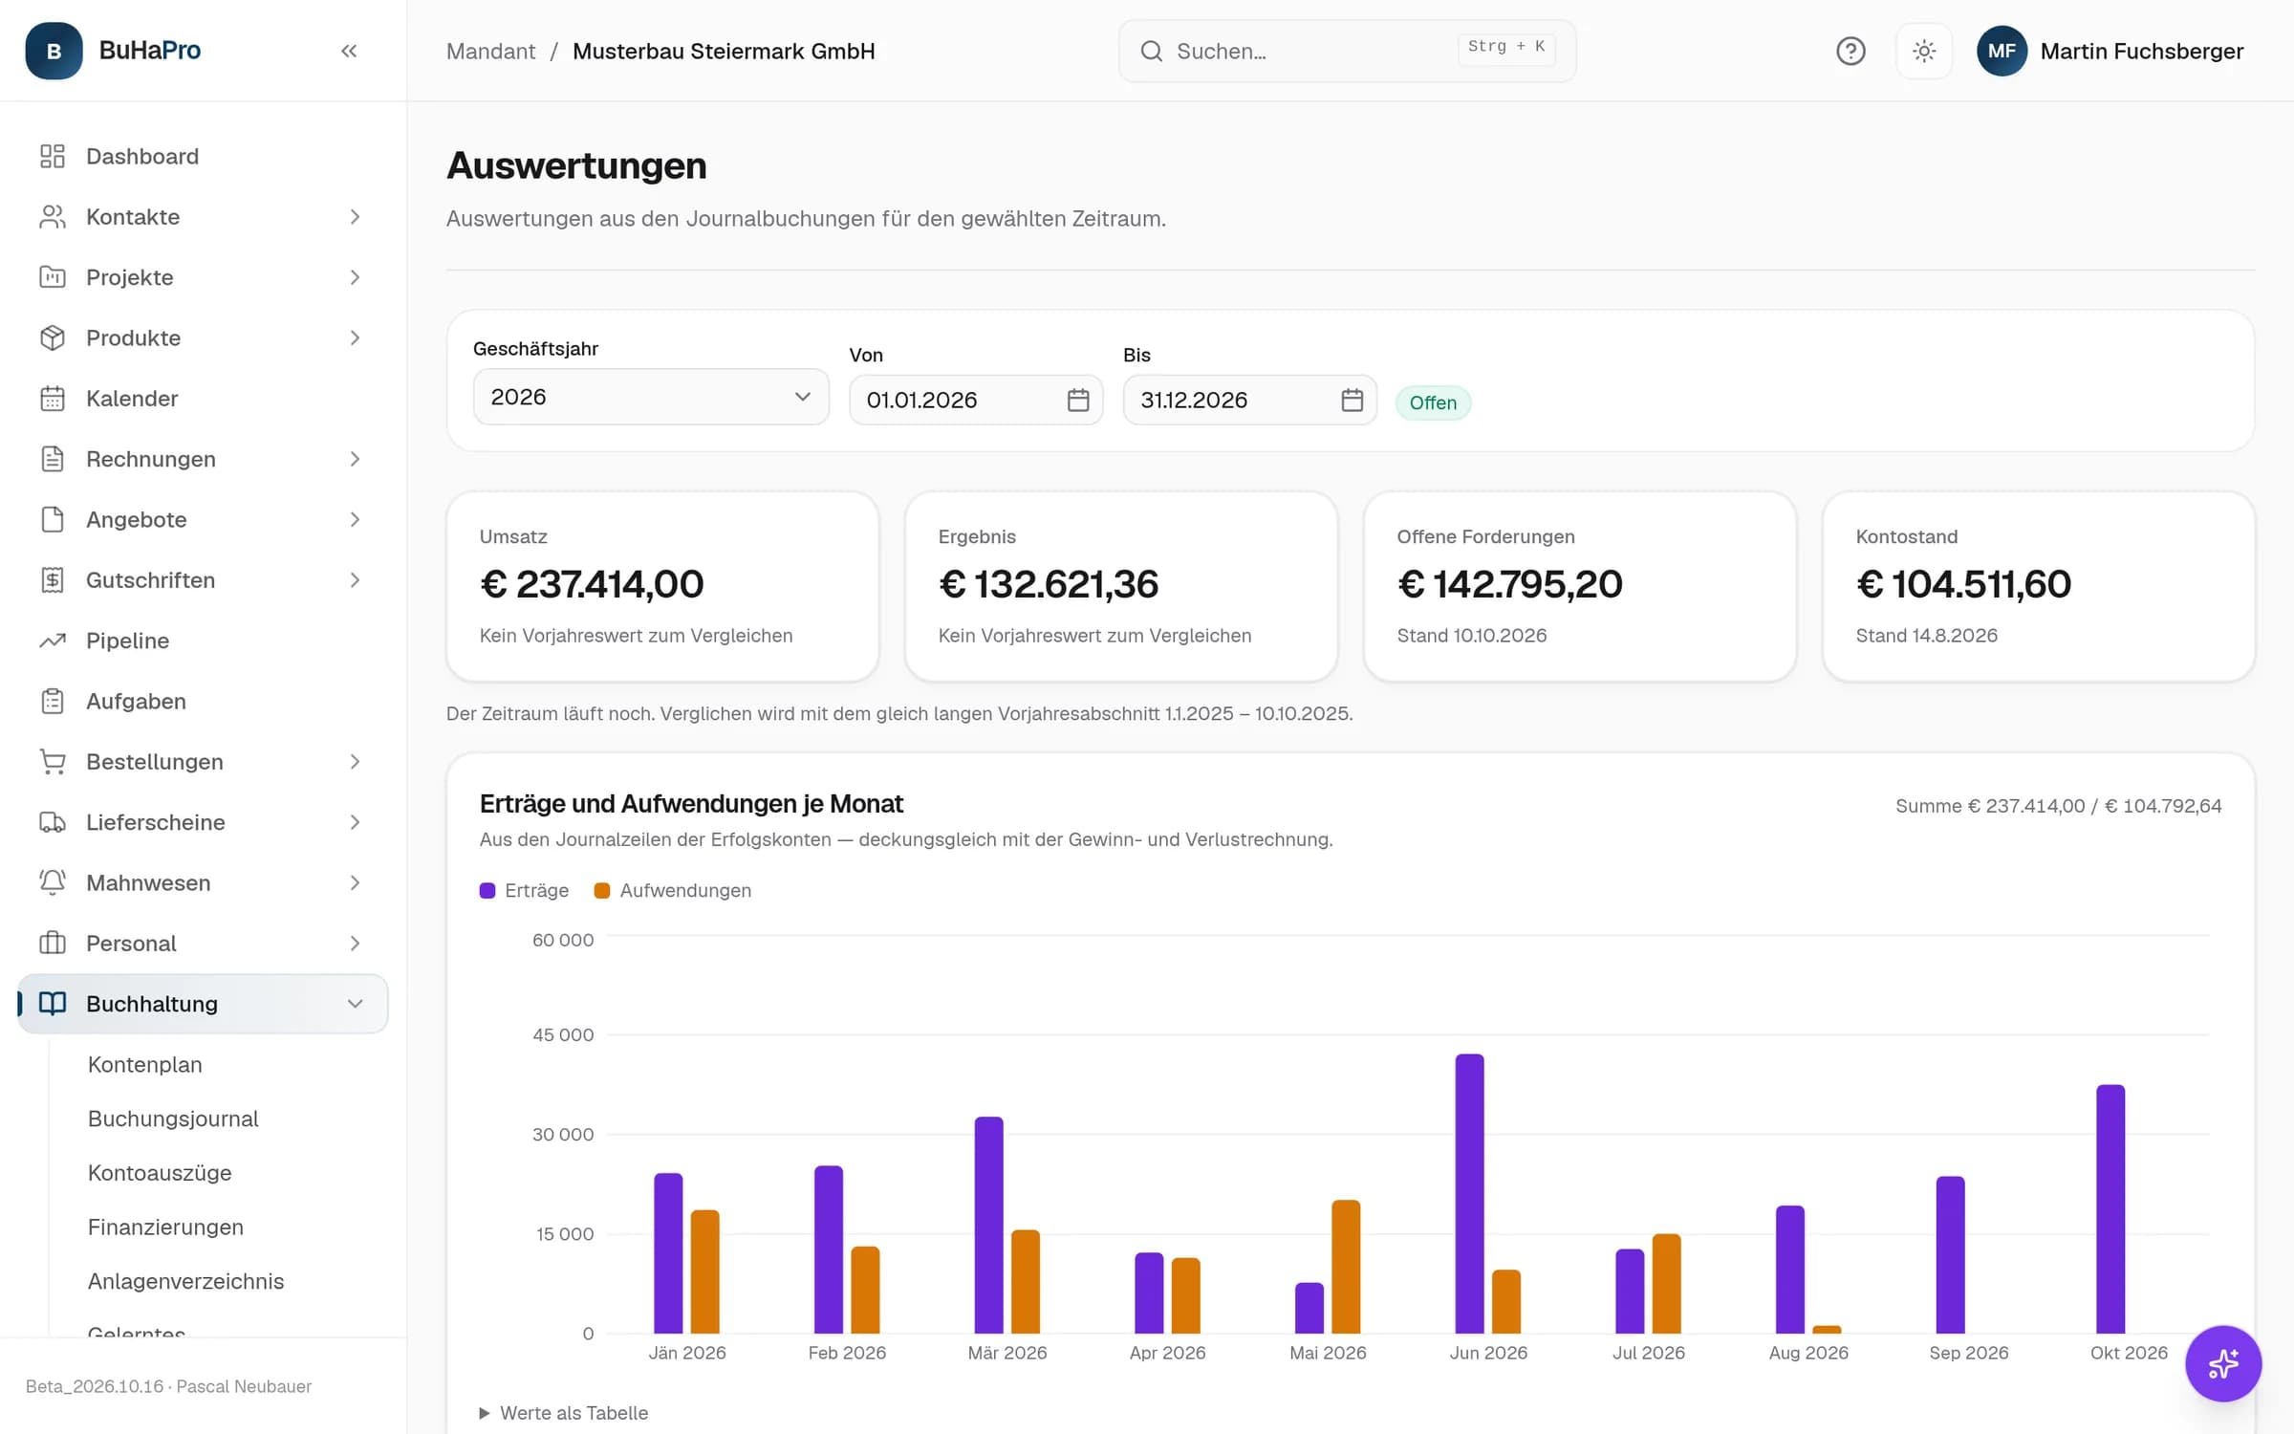Click the Kalender calendar icon in sidebar

[53, 399]
